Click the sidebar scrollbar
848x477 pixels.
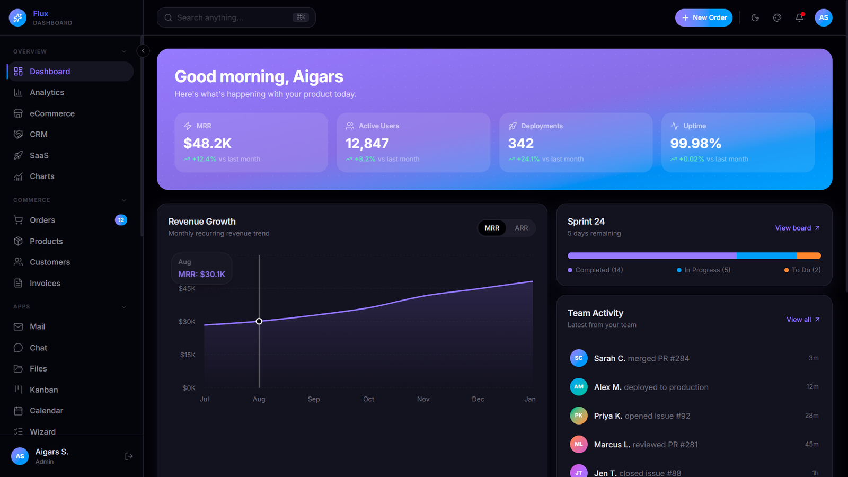tap(142, 136)
